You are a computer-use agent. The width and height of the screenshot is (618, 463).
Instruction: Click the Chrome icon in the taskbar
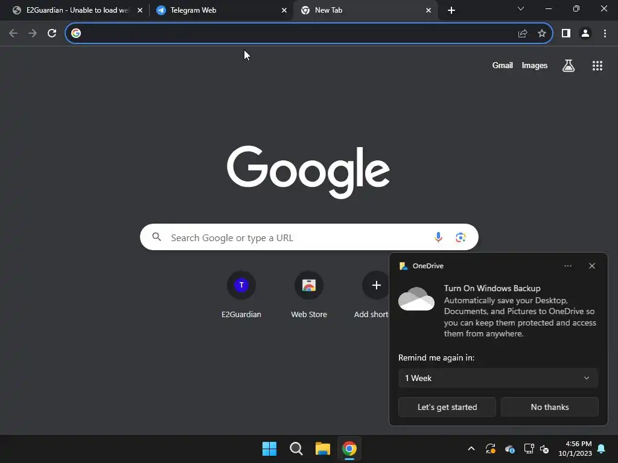click(349, 449)
